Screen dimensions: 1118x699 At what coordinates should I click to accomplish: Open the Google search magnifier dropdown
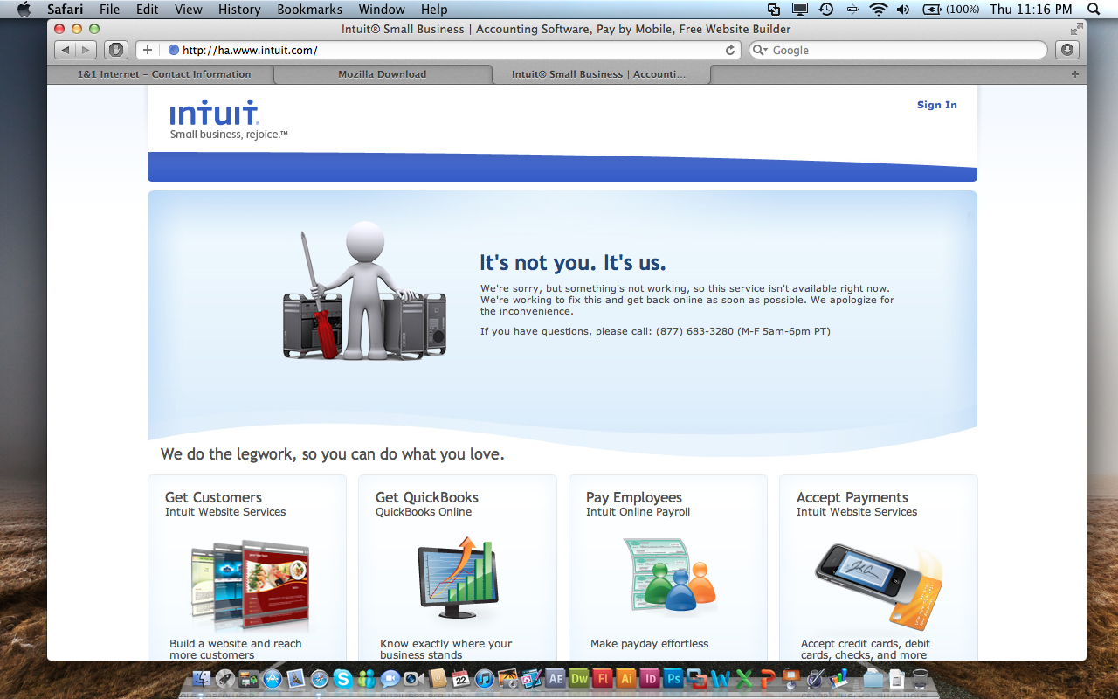coord(760,50)
